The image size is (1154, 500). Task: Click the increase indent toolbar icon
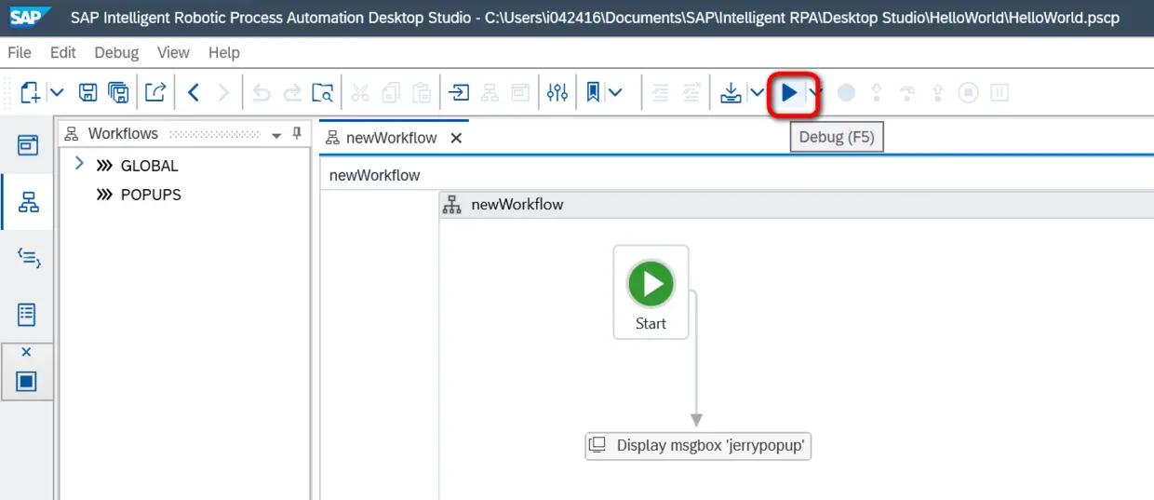coord(691,92)
